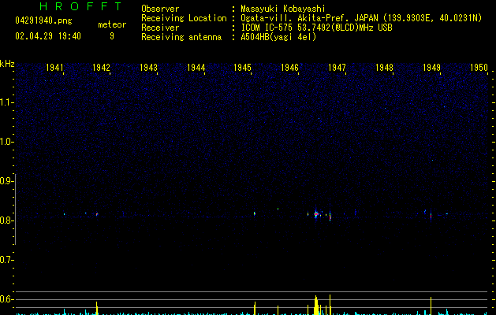Select the filename 04291940.png
The width and height of the screenshot is (496, 315).
(x=43, y=20)
